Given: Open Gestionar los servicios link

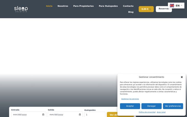Looking at the screenshot, I should (x=130, y=99).
